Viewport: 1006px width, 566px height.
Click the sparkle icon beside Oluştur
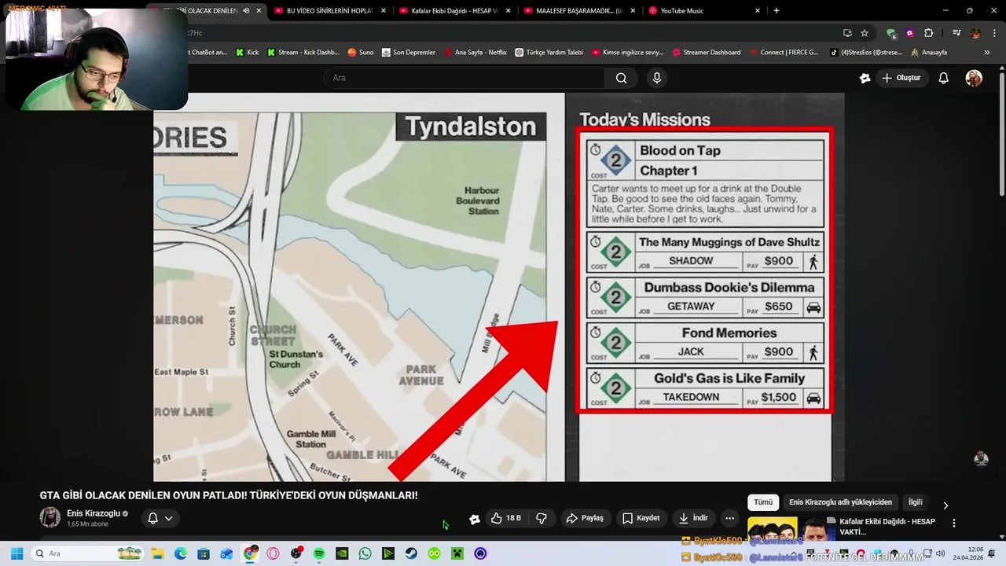865,78
